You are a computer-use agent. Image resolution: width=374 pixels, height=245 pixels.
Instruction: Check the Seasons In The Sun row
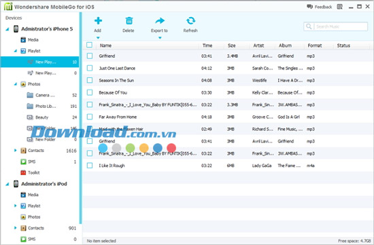point(90,80)
